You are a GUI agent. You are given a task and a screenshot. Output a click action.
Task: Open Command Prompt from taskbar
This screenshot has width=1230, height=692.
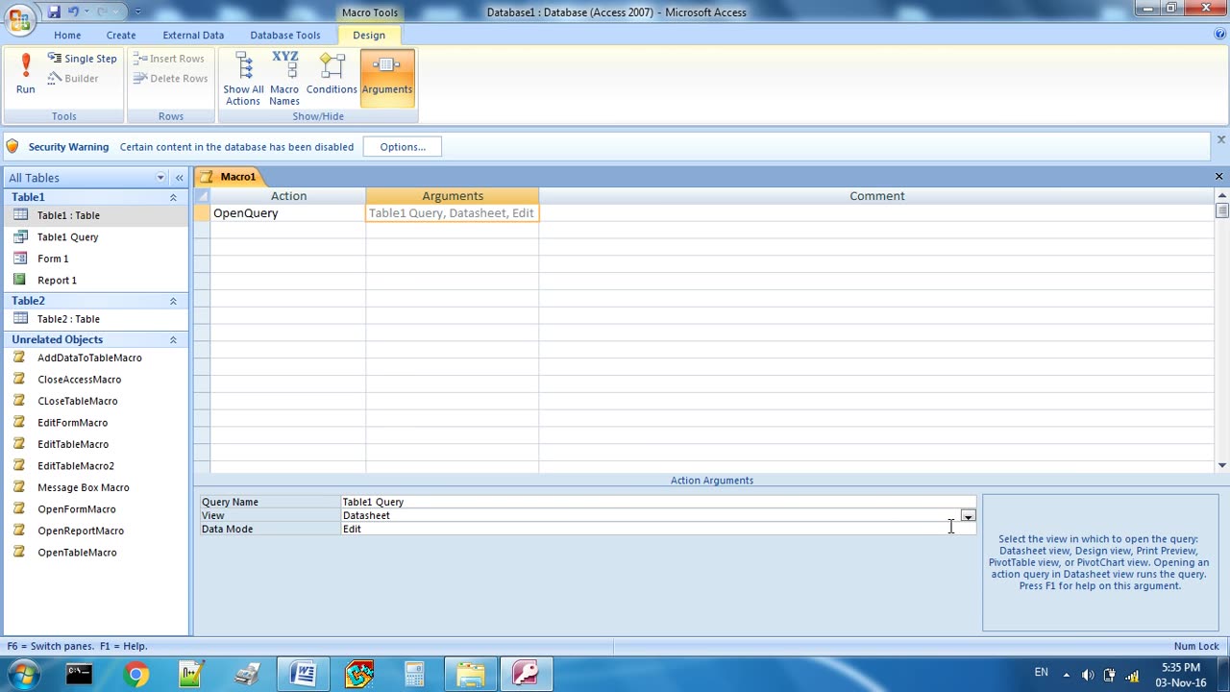coord(79,675)
